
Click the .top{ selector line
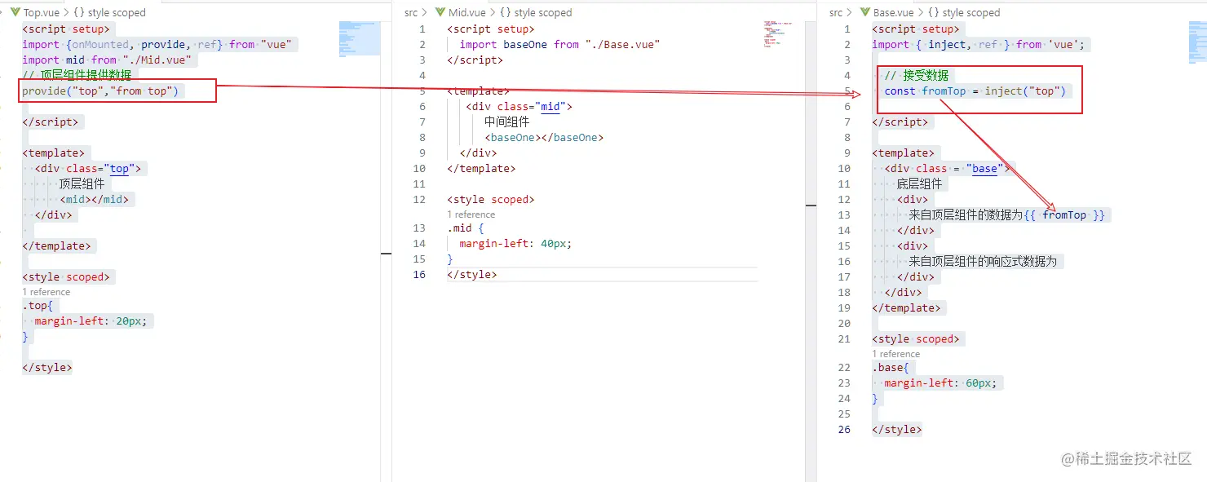38,306
